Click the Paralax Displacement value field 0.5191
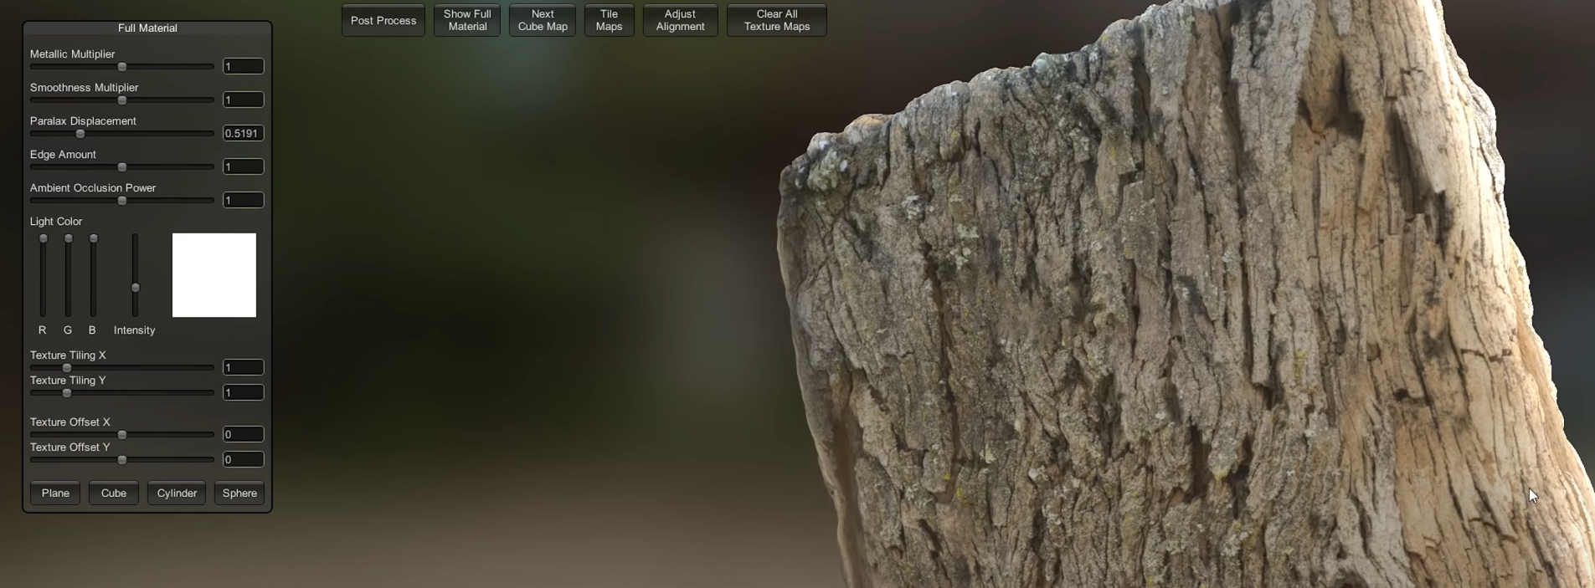 point(244,133)
